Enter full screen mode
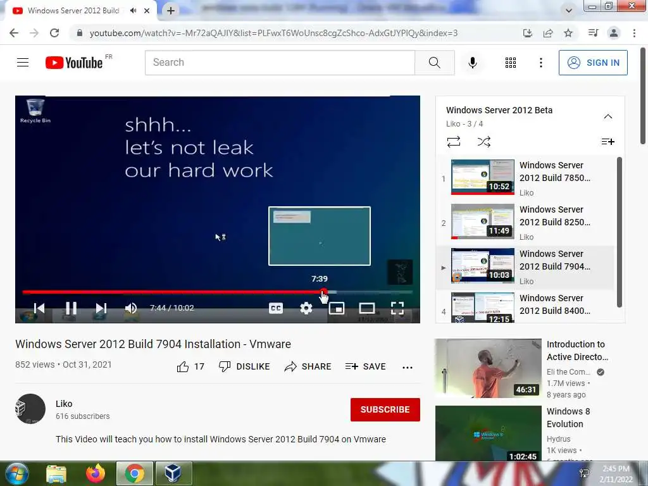Viewport: 648px width, 486px height. [x=397, y=308]
